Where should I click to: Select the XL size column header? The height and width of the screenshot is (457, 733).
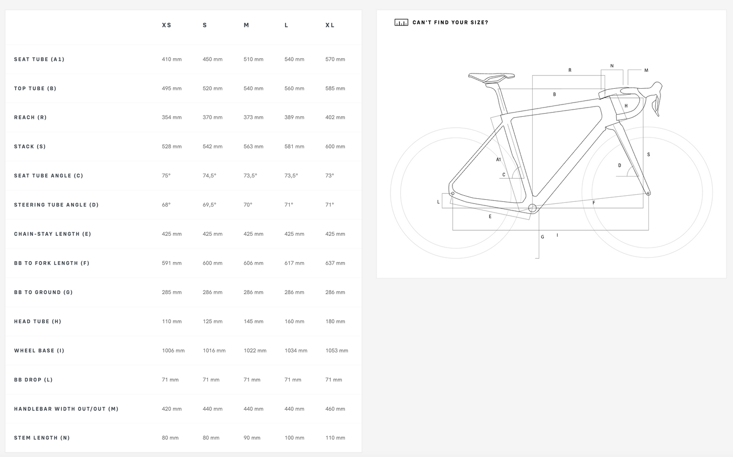tap(330, 25)
